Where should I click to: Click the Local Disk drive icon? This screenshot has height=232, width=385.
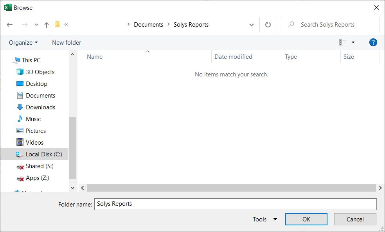[20, 154]
